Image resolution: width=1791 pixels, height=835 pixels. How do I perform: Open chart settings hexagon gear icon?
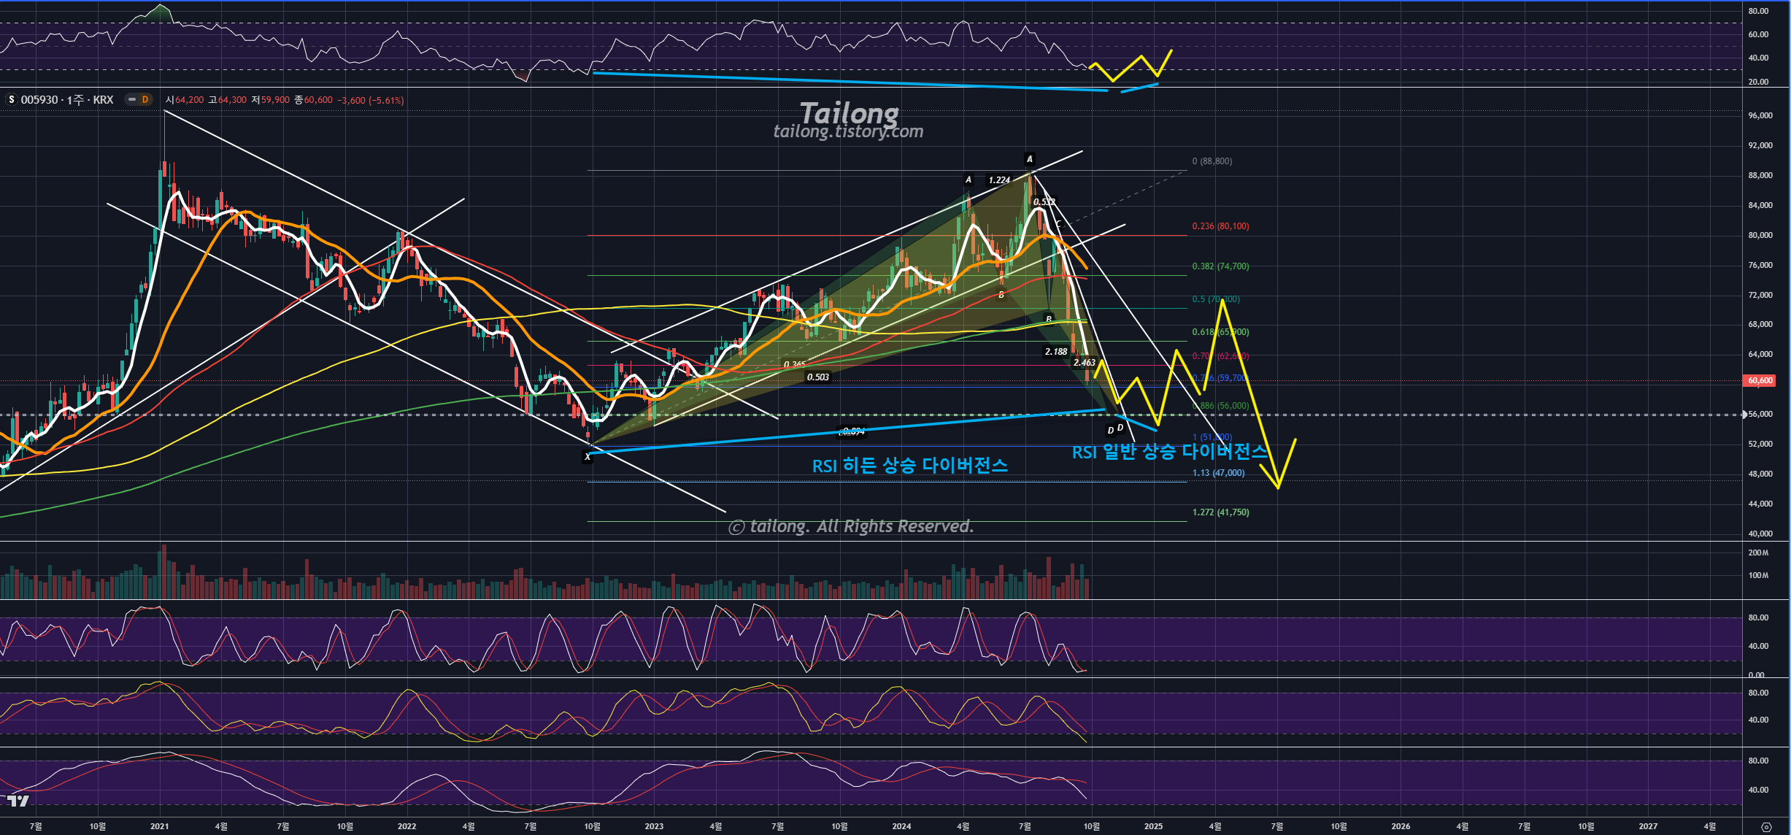tap(1765, 826)
